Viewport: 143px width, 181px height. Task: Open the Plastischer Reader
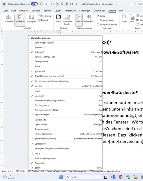pyautogui.click(x=67, y=20)
